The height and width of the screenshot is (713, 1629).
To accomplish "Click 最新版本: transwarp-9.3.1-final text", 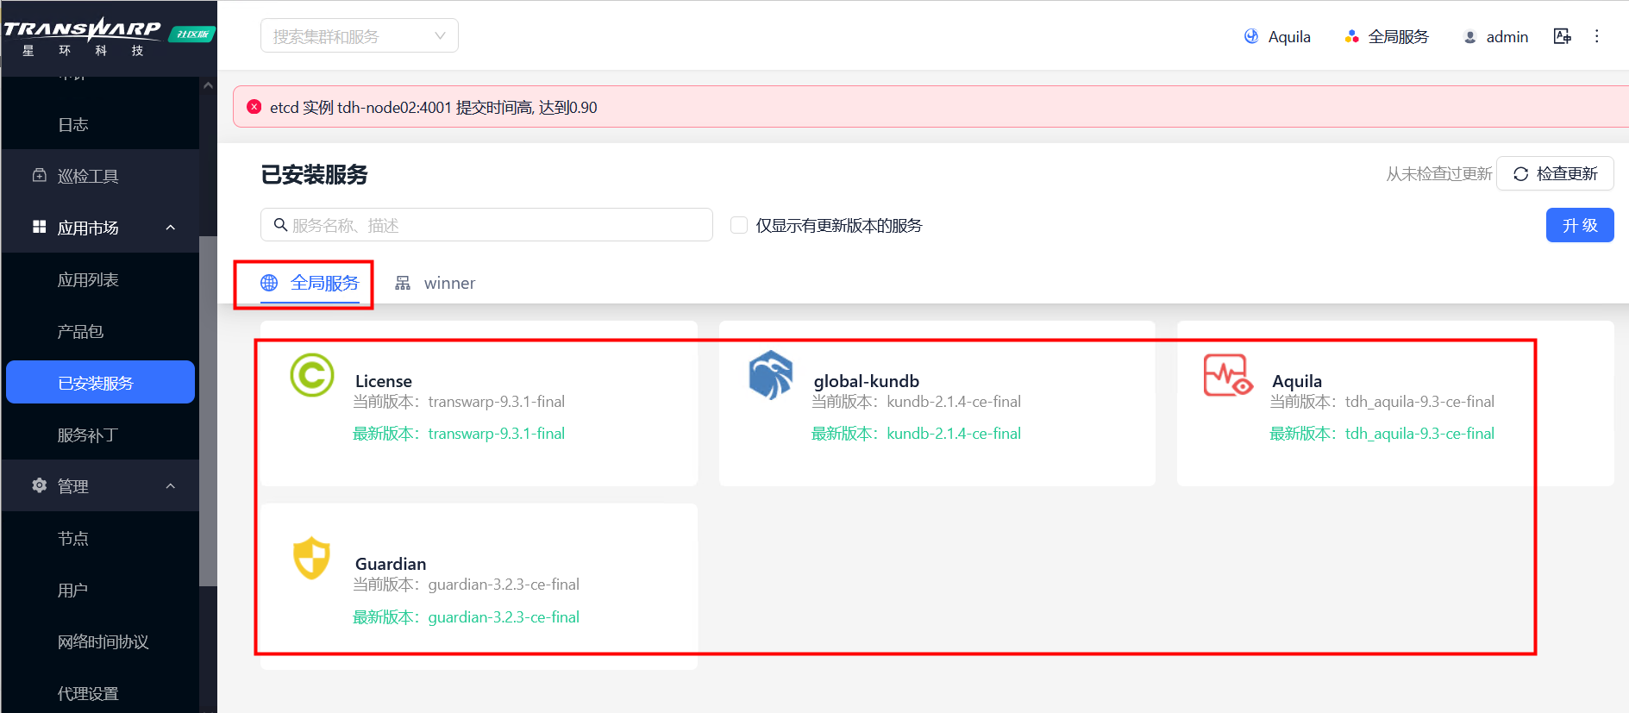I will 459,433.
